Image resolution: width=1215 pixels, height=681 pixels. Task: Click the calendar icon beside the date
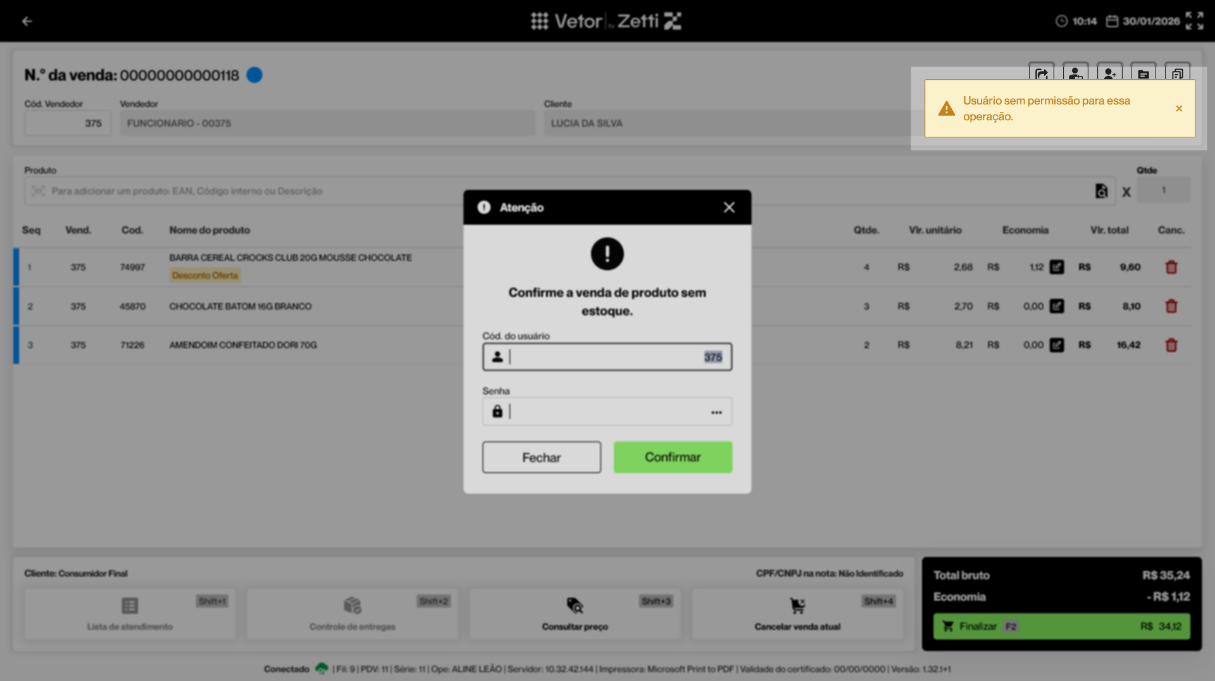1112,21
